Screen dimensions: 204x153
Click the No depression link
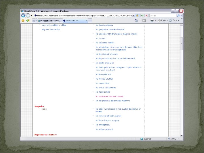click(x=102, y=83)
